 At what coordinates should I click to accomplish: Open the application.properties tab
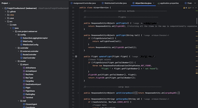coord(168,3)
